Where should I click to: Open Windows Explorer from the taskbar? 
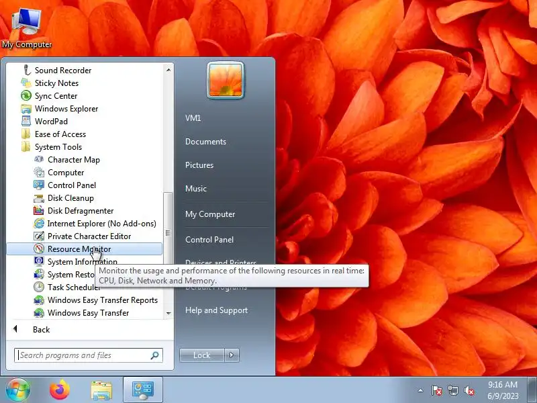pos(101,390)
